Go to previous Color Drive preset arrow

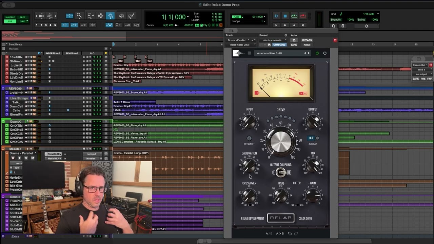click(305, 53)
